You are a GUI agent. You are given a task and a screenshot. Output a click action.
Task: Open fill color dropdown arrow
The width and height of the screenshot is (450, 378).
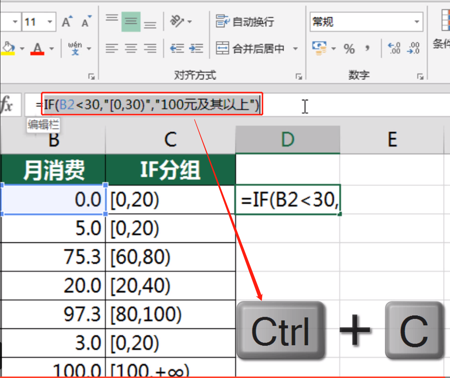point(22,49)
